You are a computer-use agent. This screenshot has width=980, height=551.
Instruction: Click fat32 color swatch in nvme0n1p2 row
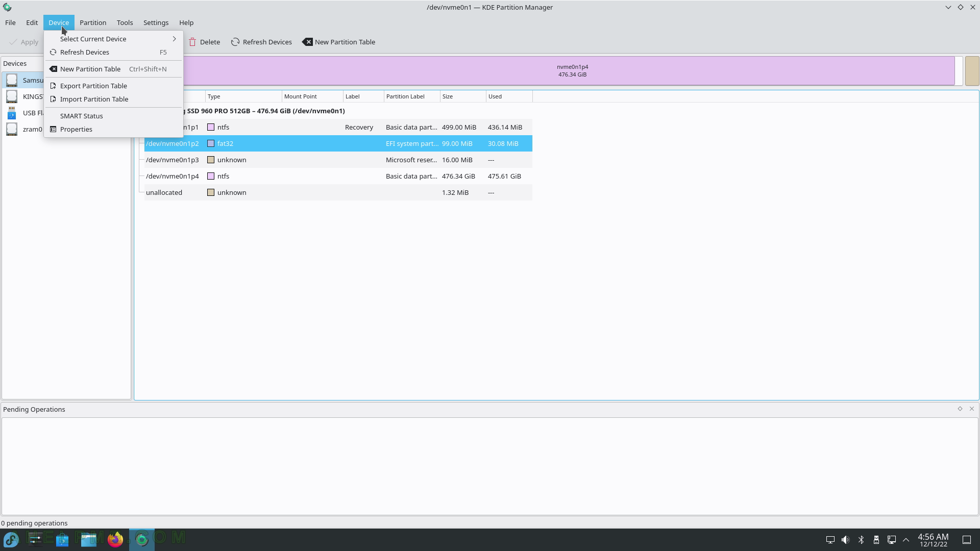(211, 143)
